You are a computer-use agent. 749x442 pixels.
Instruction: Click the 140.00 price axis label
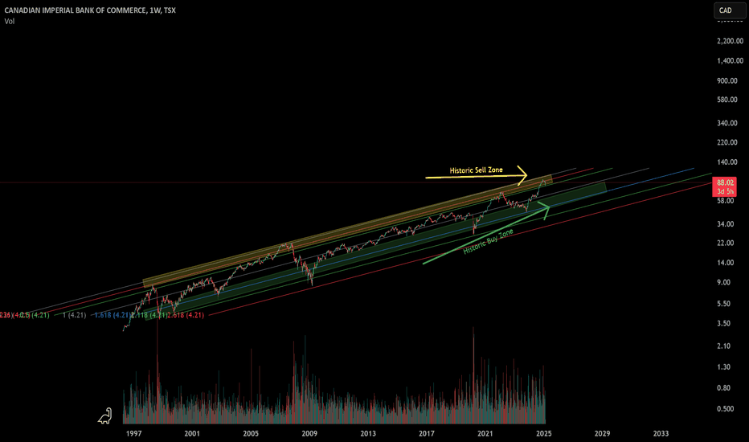[x=727, y=162]
